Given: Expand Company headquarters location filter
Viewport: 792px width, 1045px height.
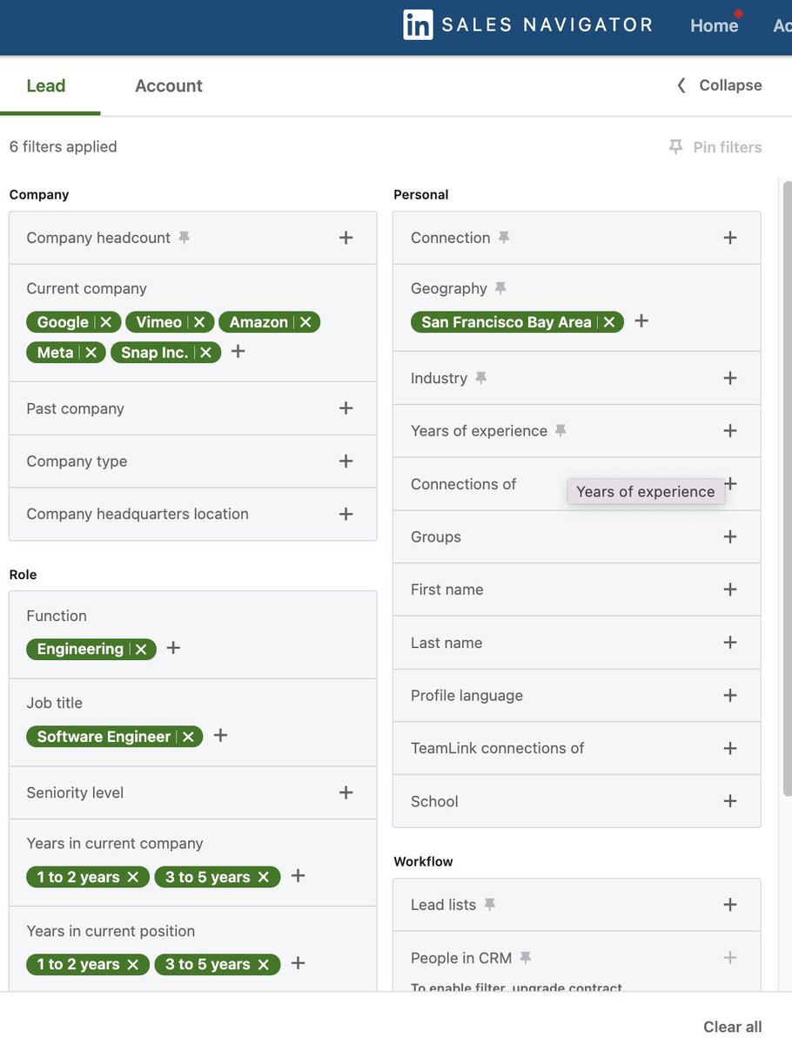Looking at the screenshot, I should [x=346, y=515].
